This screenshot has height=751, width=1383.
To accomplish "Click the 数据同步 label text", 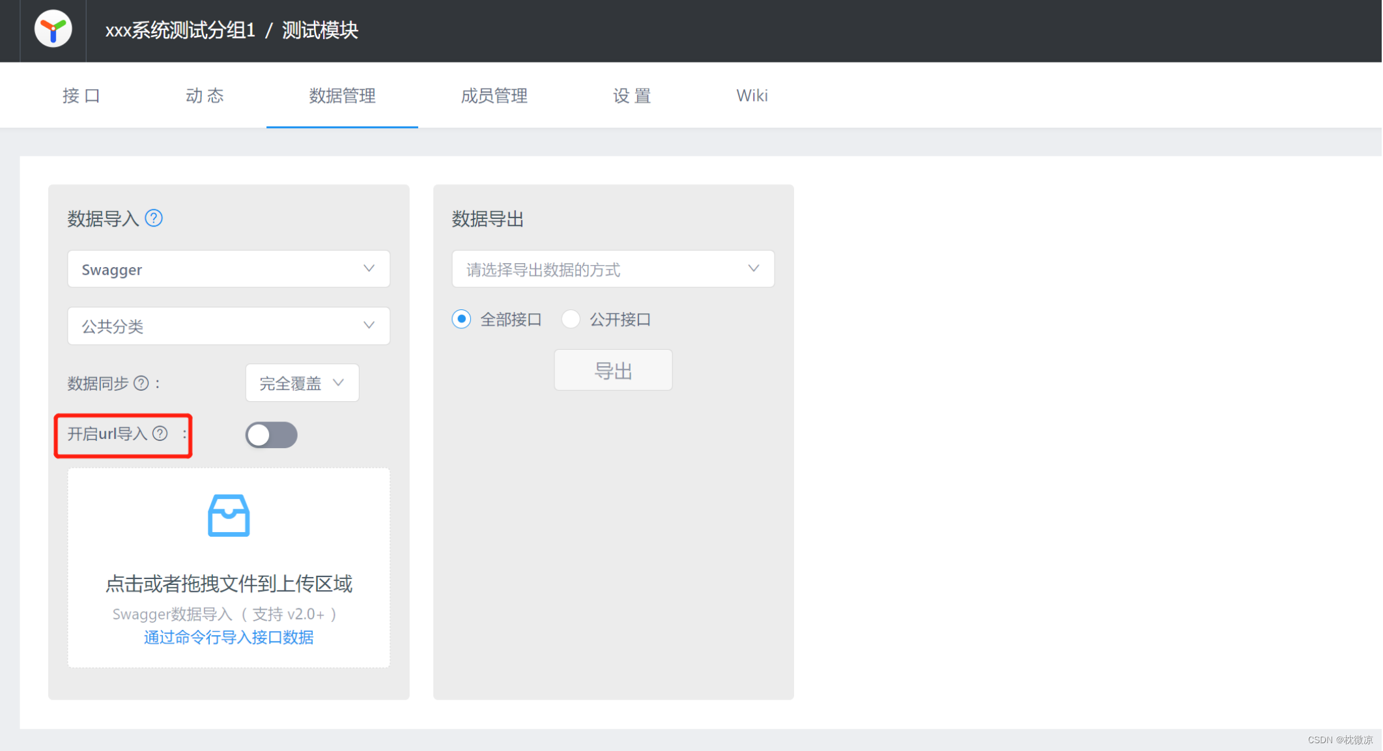I will pos(98,383).
